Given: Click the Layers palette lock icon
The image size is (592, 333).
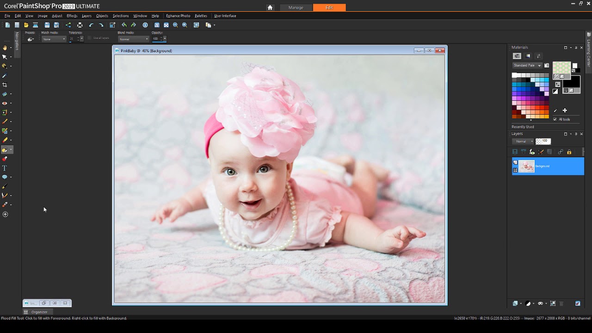Looking at the screenshot, I should (569, 152).
